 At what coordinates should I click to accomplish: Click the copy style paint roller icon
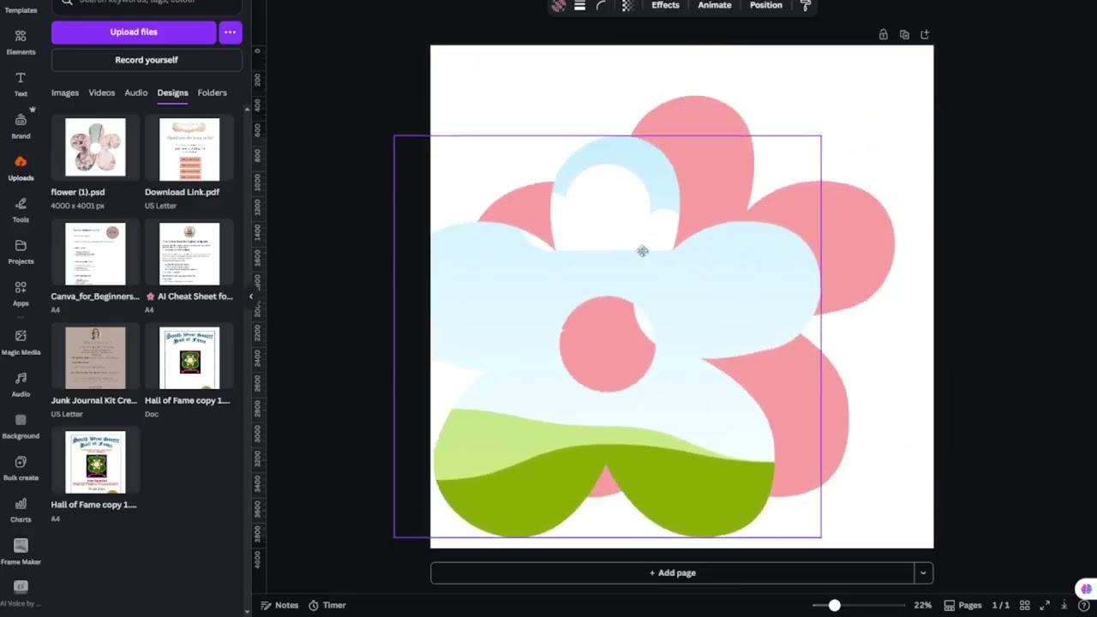(x=806, y=6)
